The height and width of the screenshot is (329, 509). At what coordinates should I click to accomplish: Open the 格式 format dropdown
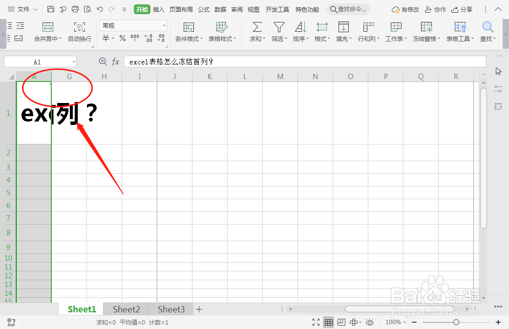(x=322, y=39)
